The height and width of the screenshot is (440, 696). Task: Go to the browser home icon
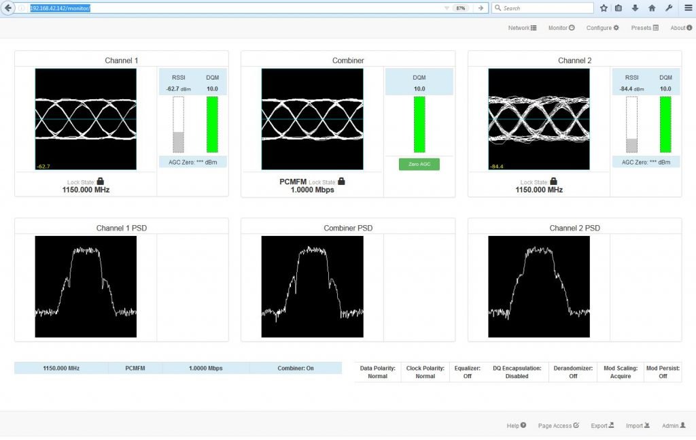point(652,8)
